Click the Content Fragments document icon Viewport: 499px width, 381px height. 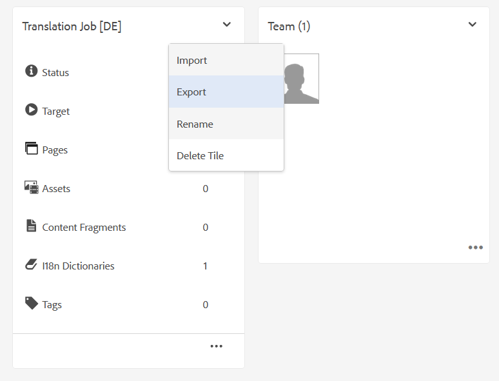pyautogui.click(x=31, y=226)
